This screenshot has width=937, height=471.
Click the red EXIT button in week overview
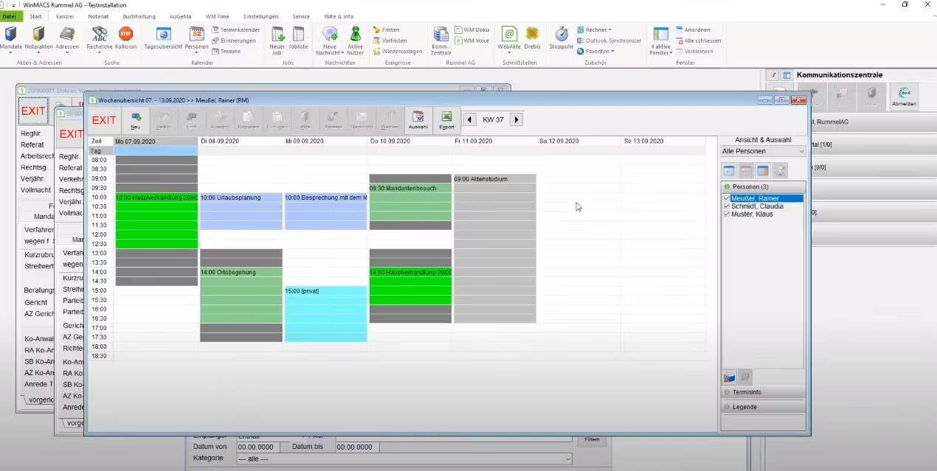[104, 120]
